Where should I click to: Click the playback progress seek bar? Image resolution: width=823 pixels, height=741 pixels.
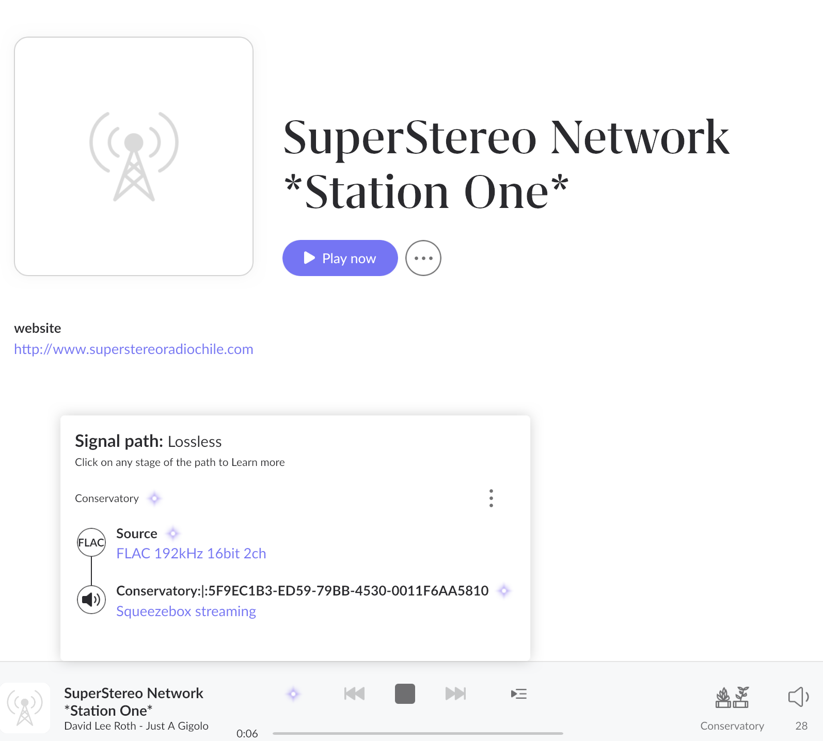[x=417, y=733]
